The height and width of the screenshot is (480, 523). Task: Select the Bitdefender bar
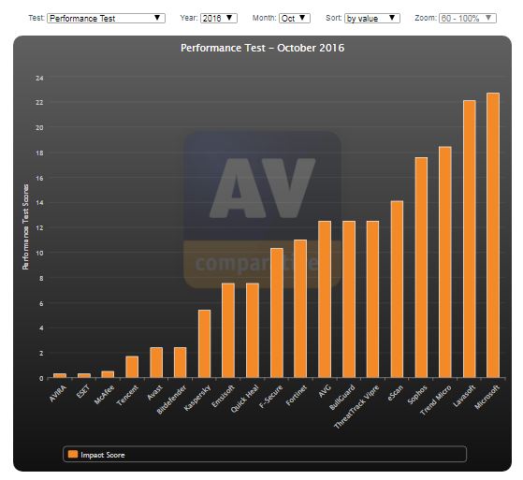click(181, 362)
